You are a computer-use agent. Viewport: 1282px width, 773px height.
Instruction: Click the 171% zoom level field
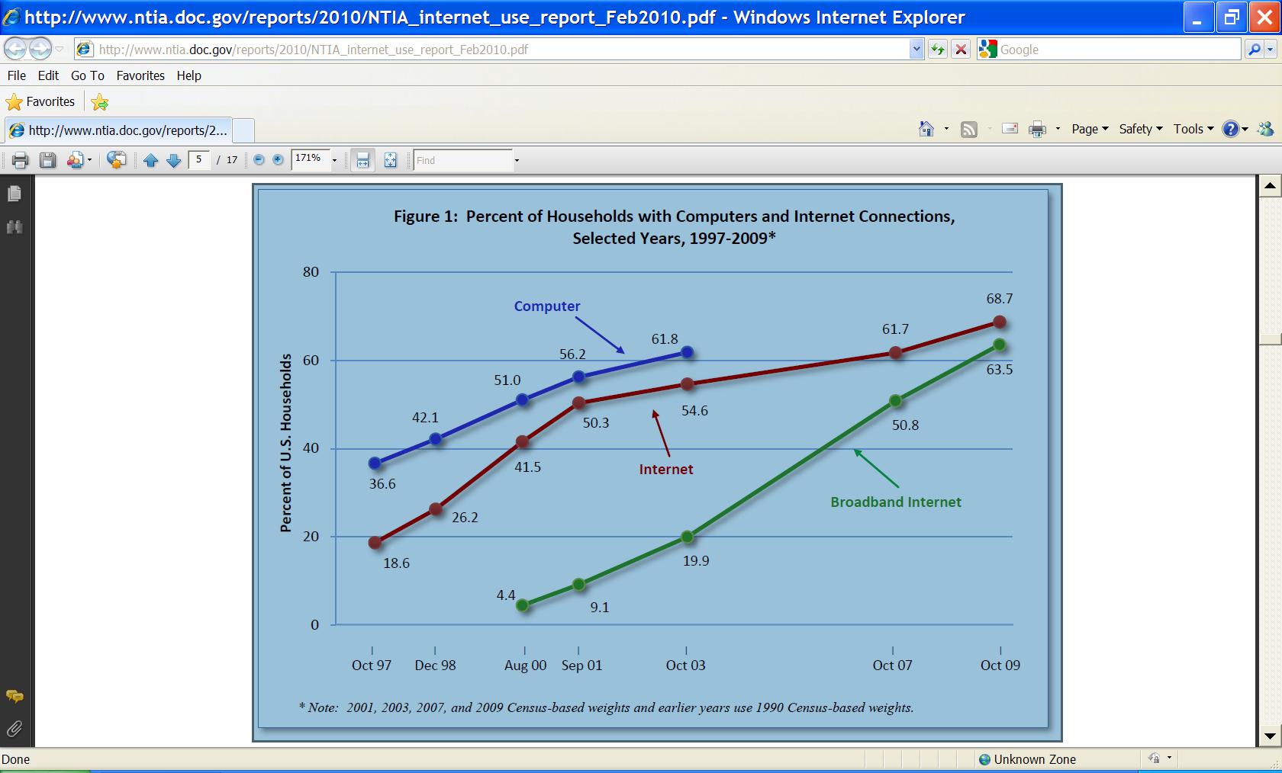coord(311,159)
